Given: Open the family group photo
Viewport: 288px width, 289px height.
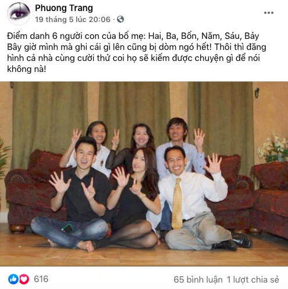Looking at the screenshot, I should [144, 174].
